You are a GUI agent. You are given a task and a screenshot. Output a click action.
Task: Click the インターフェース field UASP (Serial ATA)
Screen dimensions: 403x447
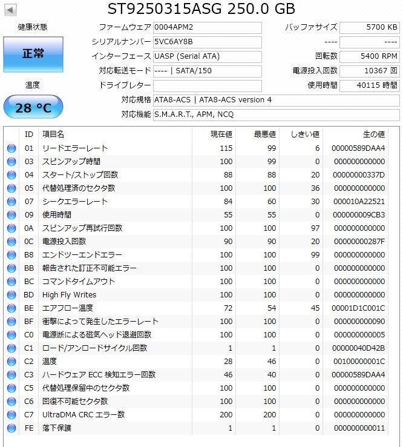click(x=208, y=57)
